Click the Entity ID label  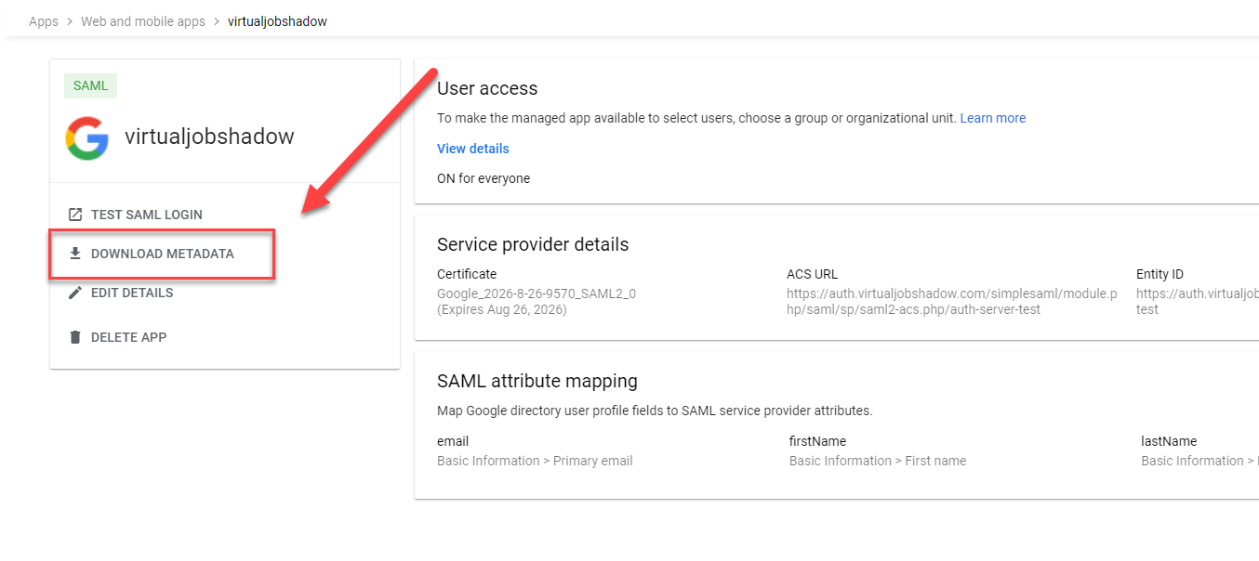(1160, 274)
